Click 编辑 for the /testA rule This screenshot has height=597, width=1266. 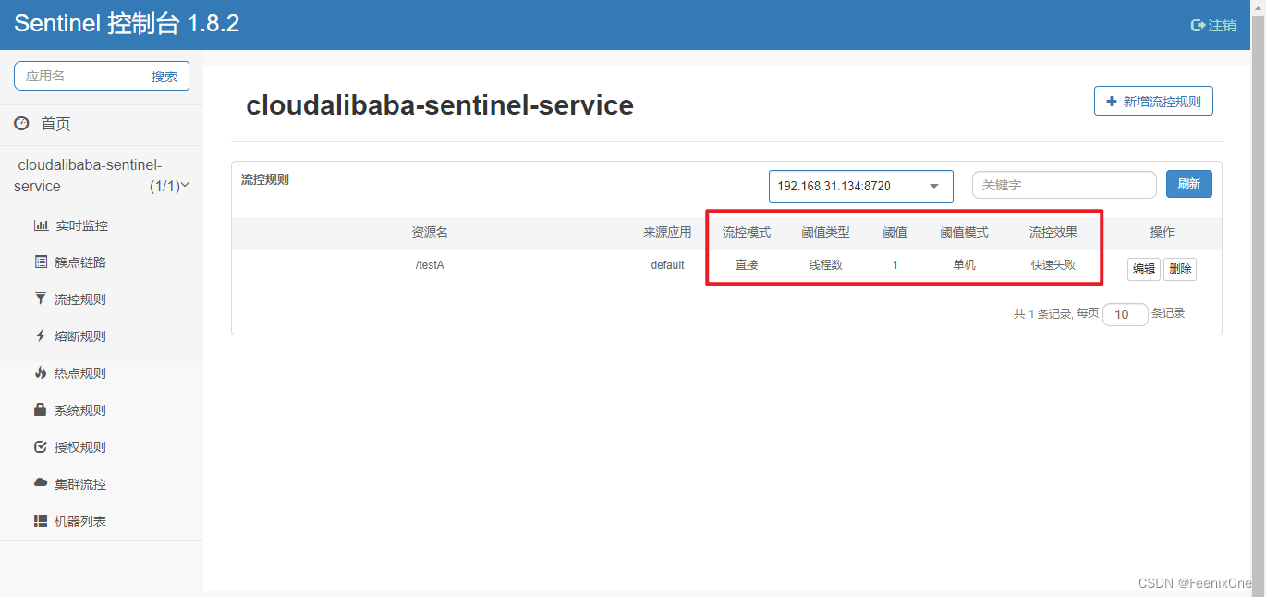(x=1143, y=269)
